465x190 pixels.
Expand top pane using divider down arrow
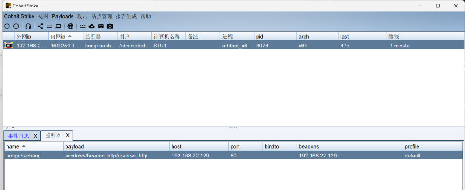pyautogui.click(x=13, y=127)
